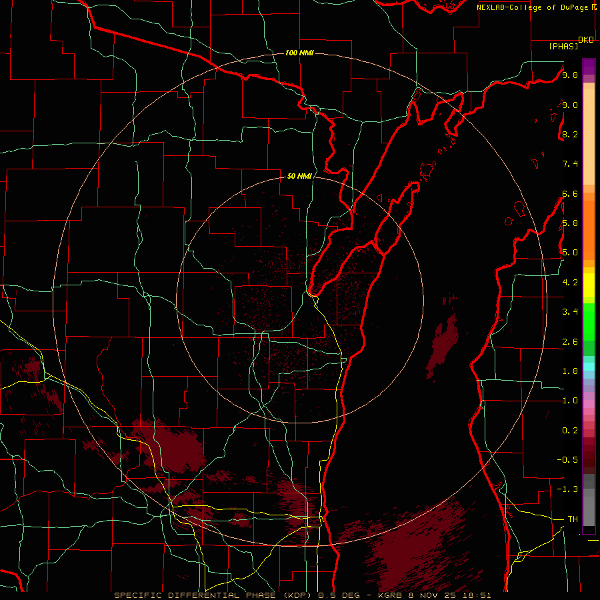Viewport: 600px width, 600px height.
Task: Pick the pink band of the color scale
Action: 589,404
